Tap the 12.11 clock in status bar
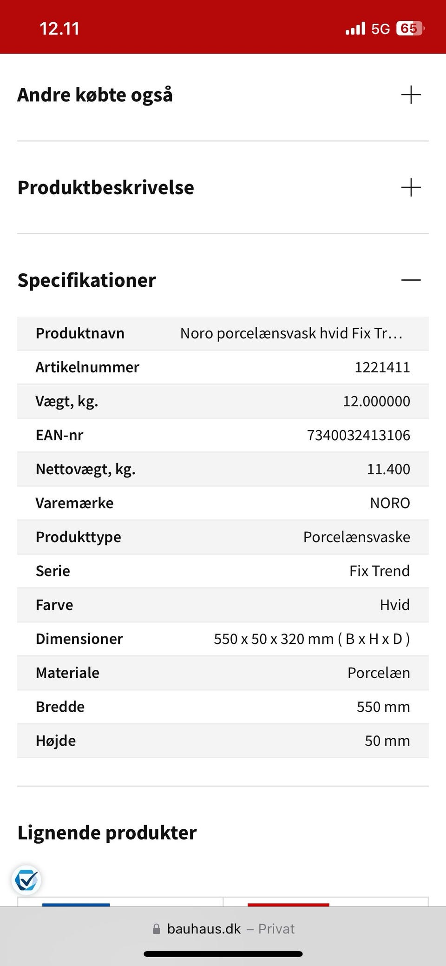Viewport: 446px width, 966px height. [x=59, y=29]
